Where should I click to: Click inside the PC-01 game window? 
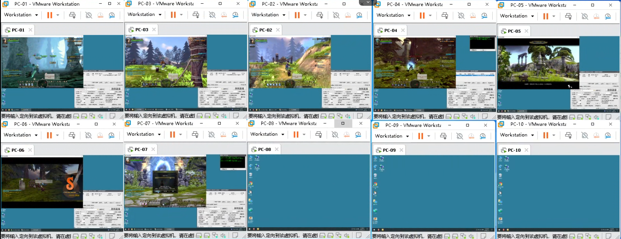[41, 61]
